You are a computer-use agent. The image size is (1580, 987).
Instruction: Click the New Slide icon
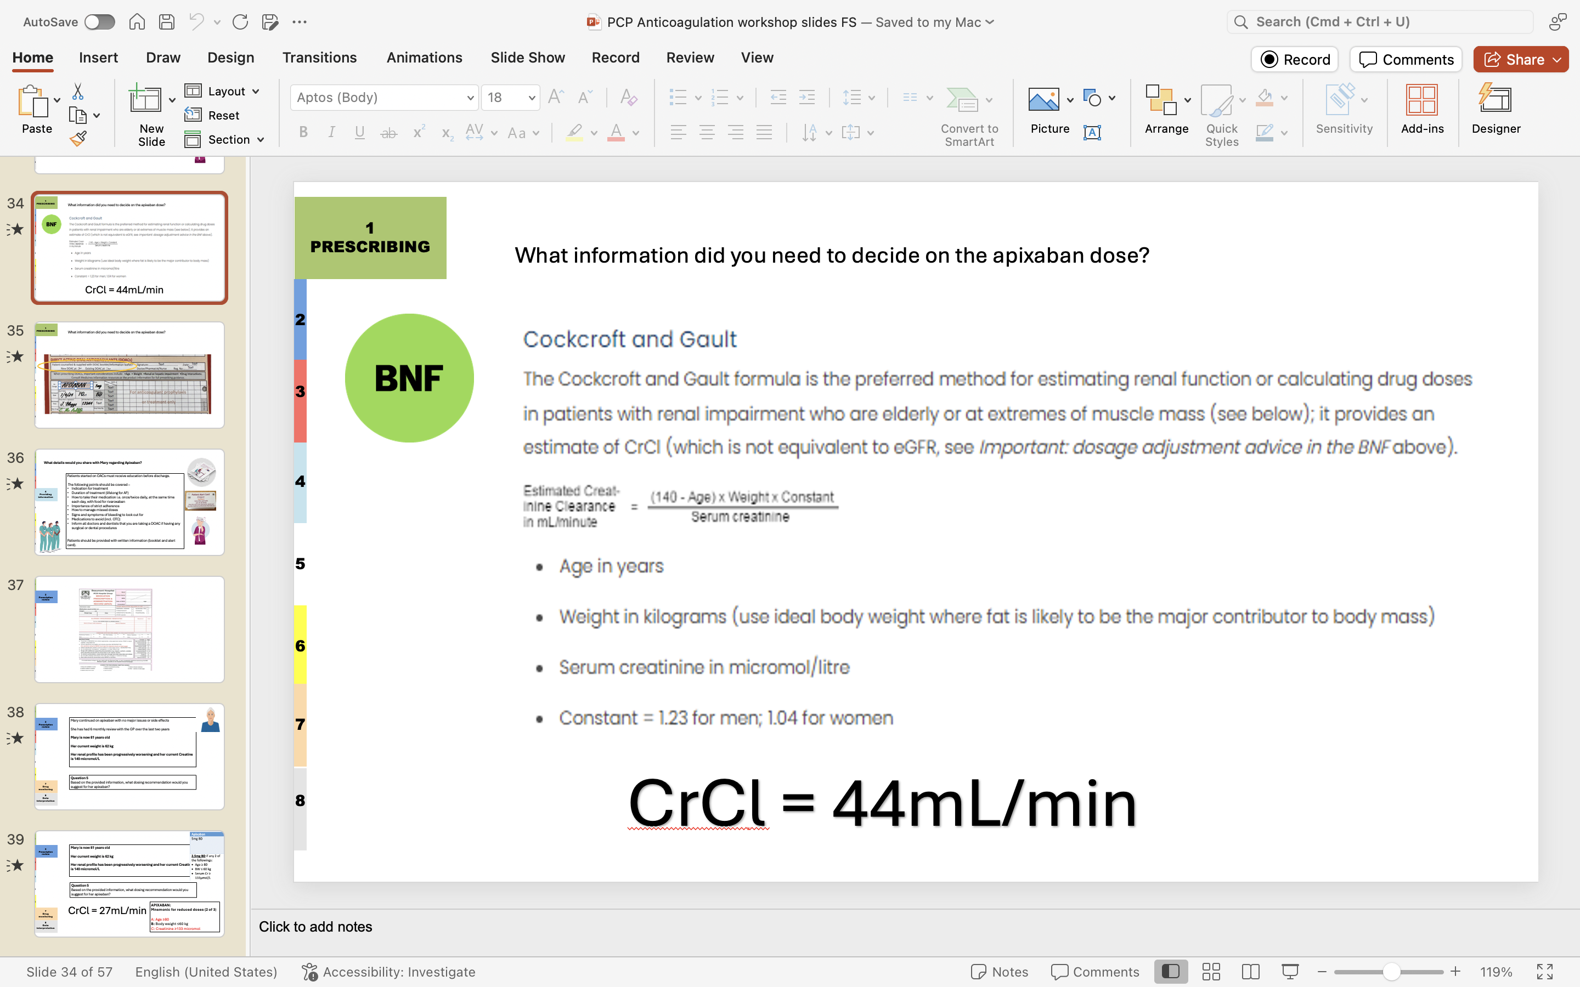tap(145, 99)
